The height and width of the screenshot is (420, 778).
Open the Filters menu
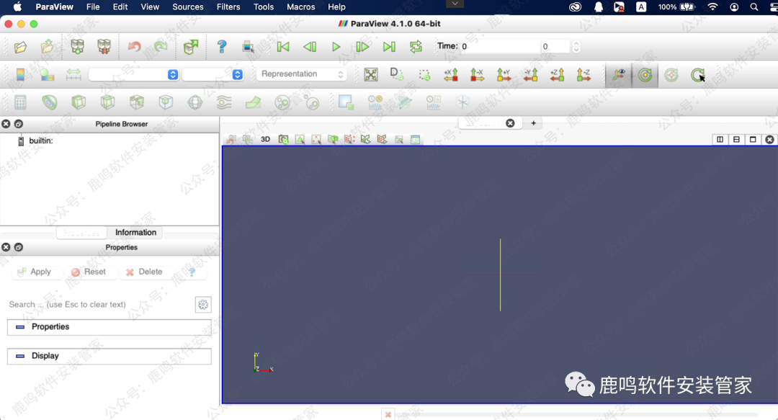[228, 6]
